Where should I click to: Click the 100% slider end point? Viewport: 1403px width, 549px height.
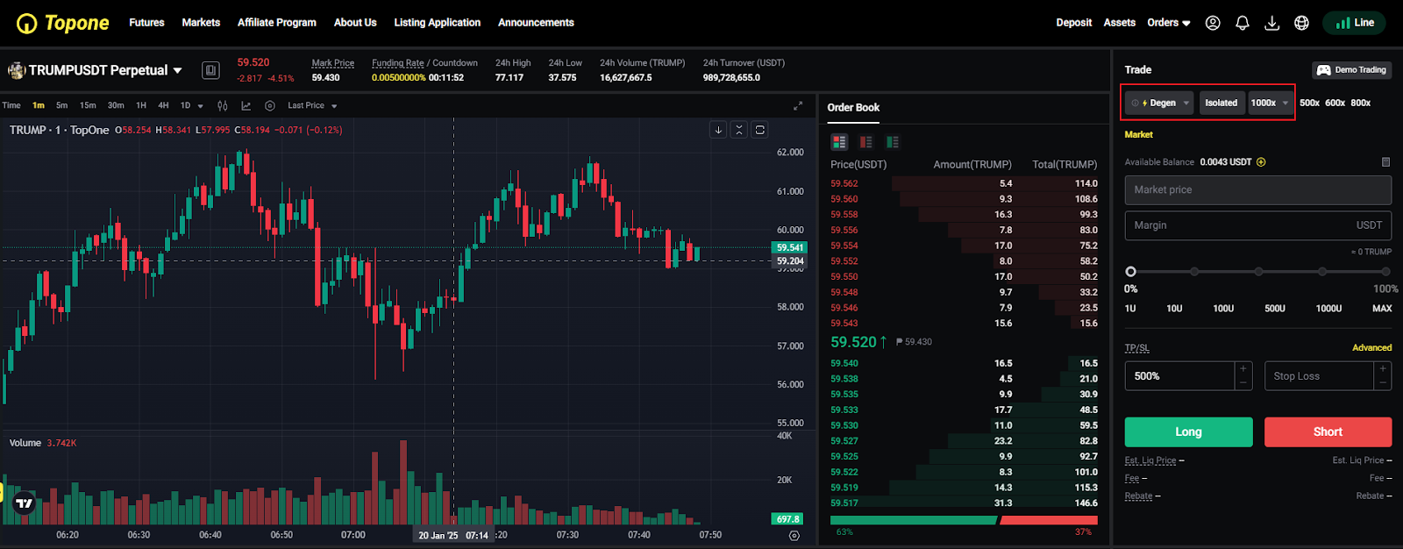point(1386,272)
